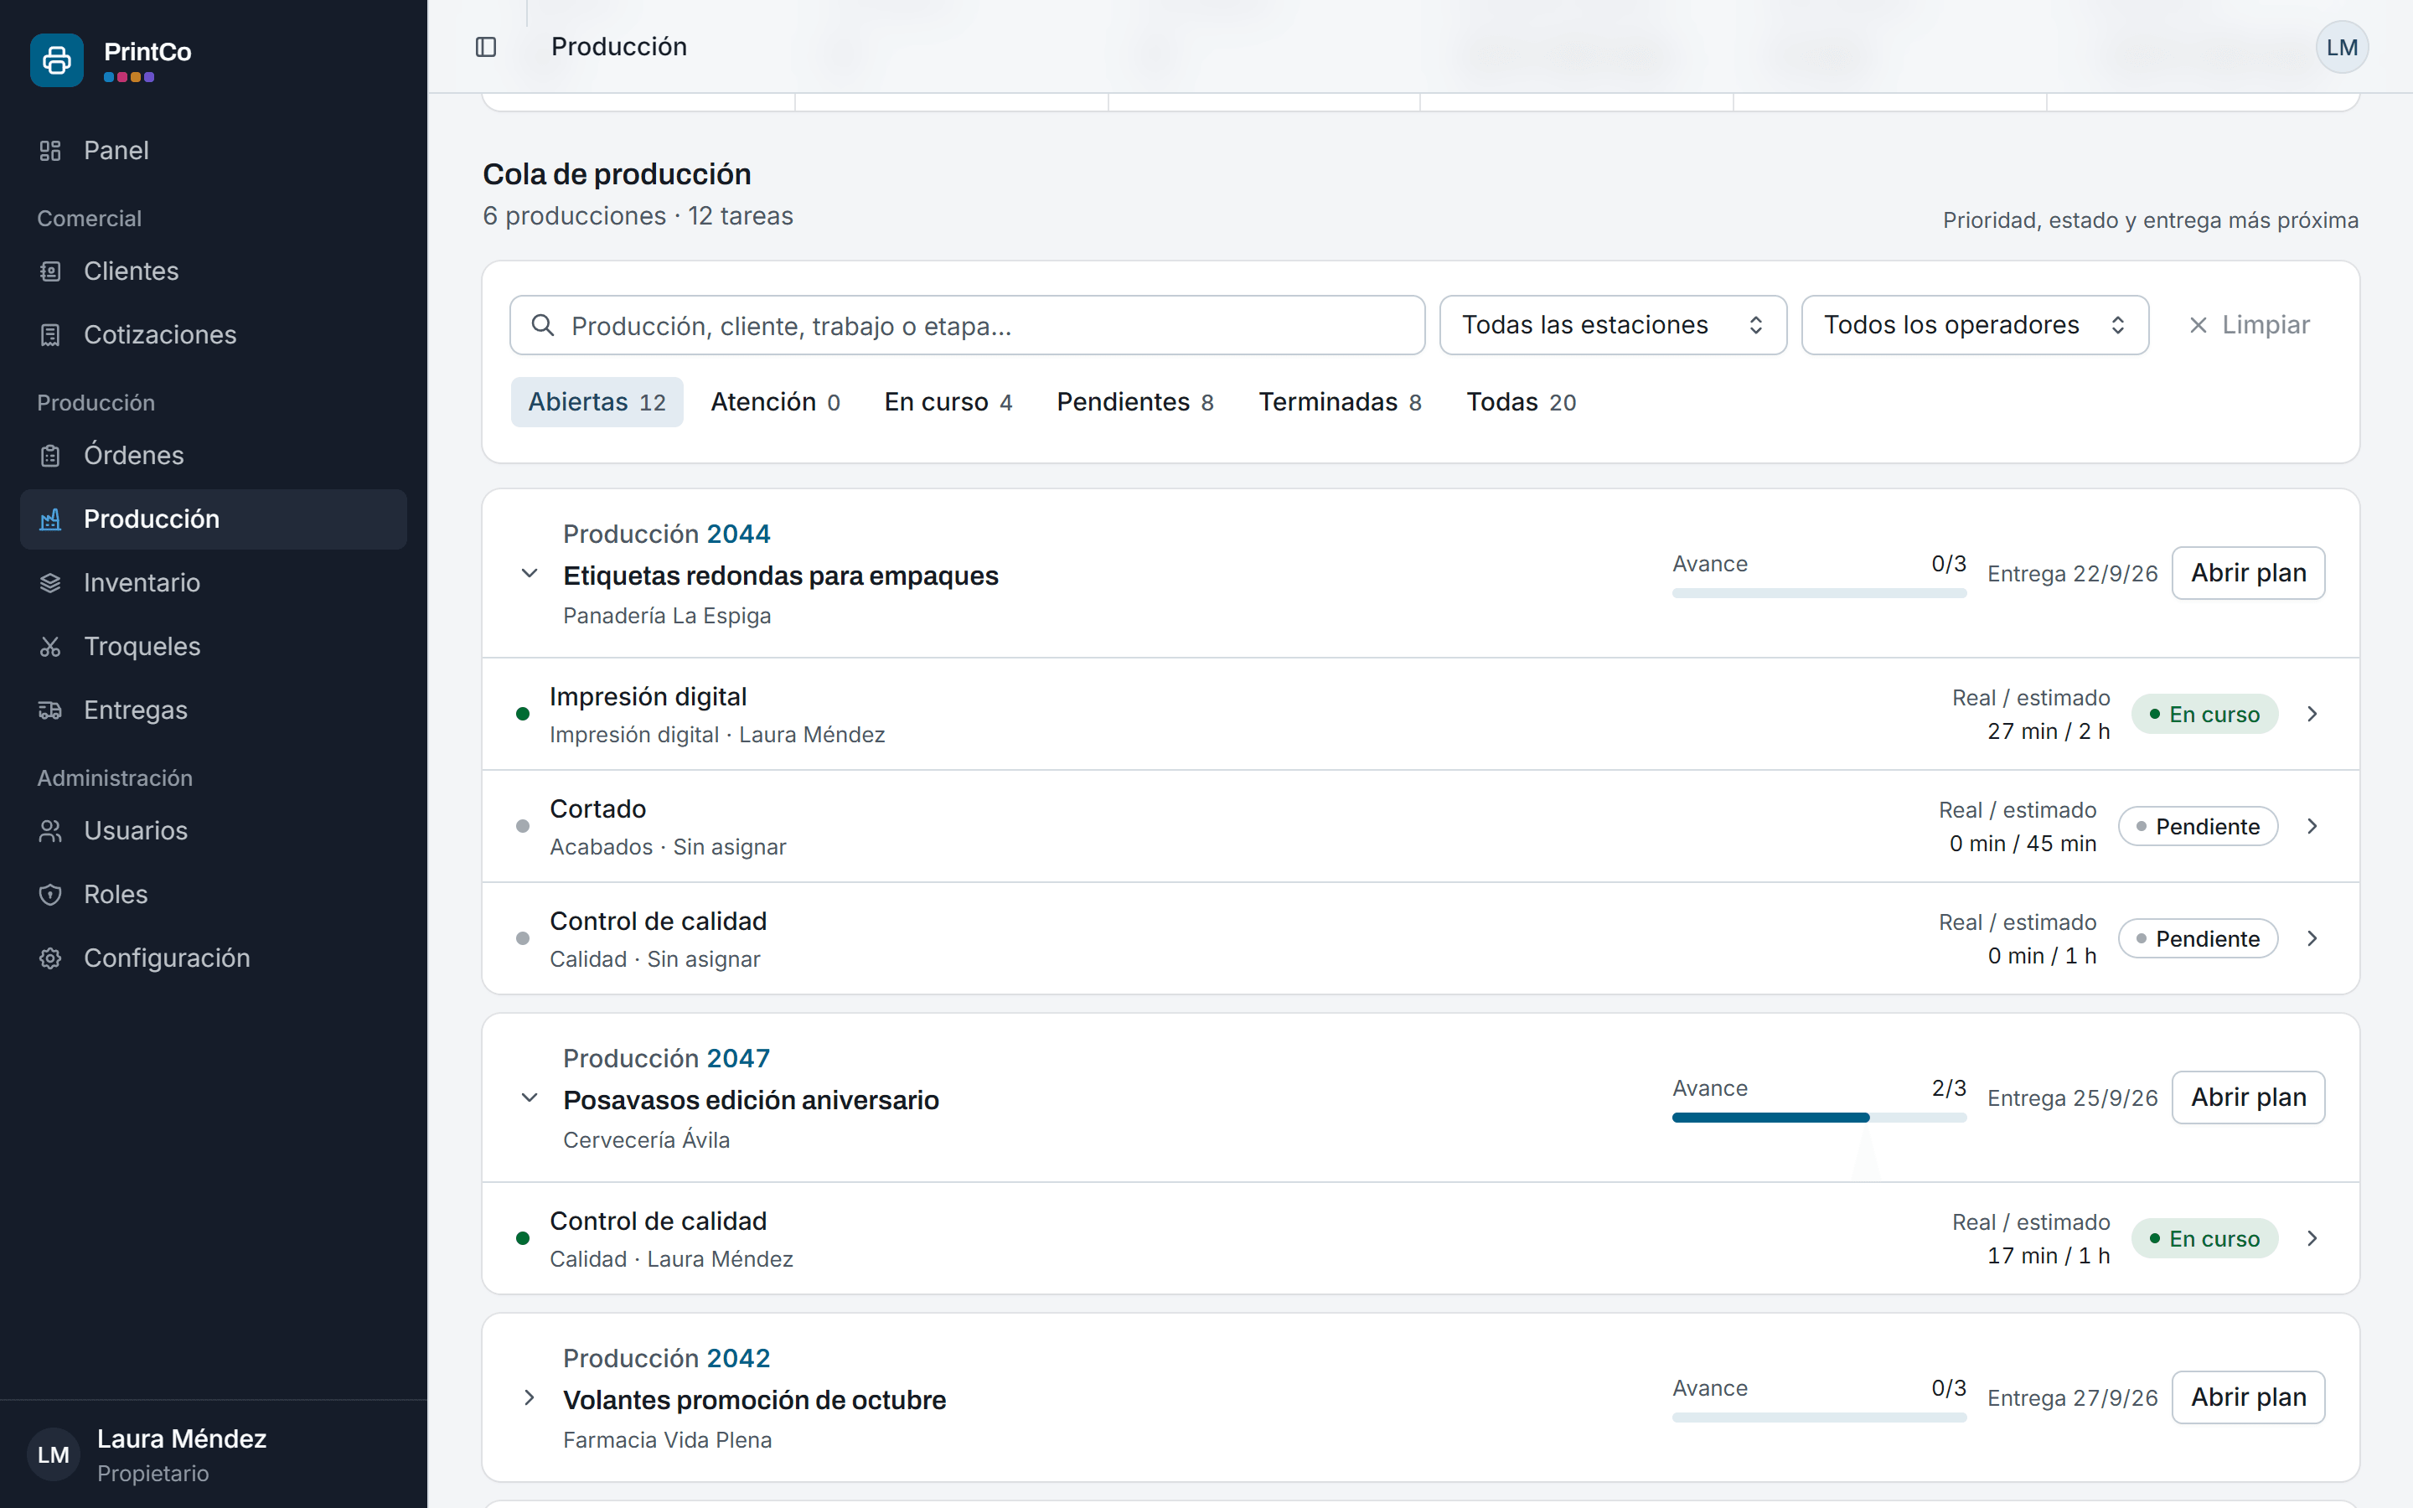This screenshot has height=1508, width=2413.
Task: Click Abrir plan for Producción 2044
Action: pos(2247,574)
